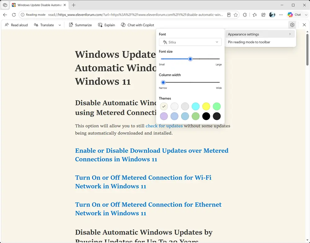Image resolution: width=310 pixels, height=243 pixels.
Task: Expand the Chat sidebar chevron
Action: (306, 15)
